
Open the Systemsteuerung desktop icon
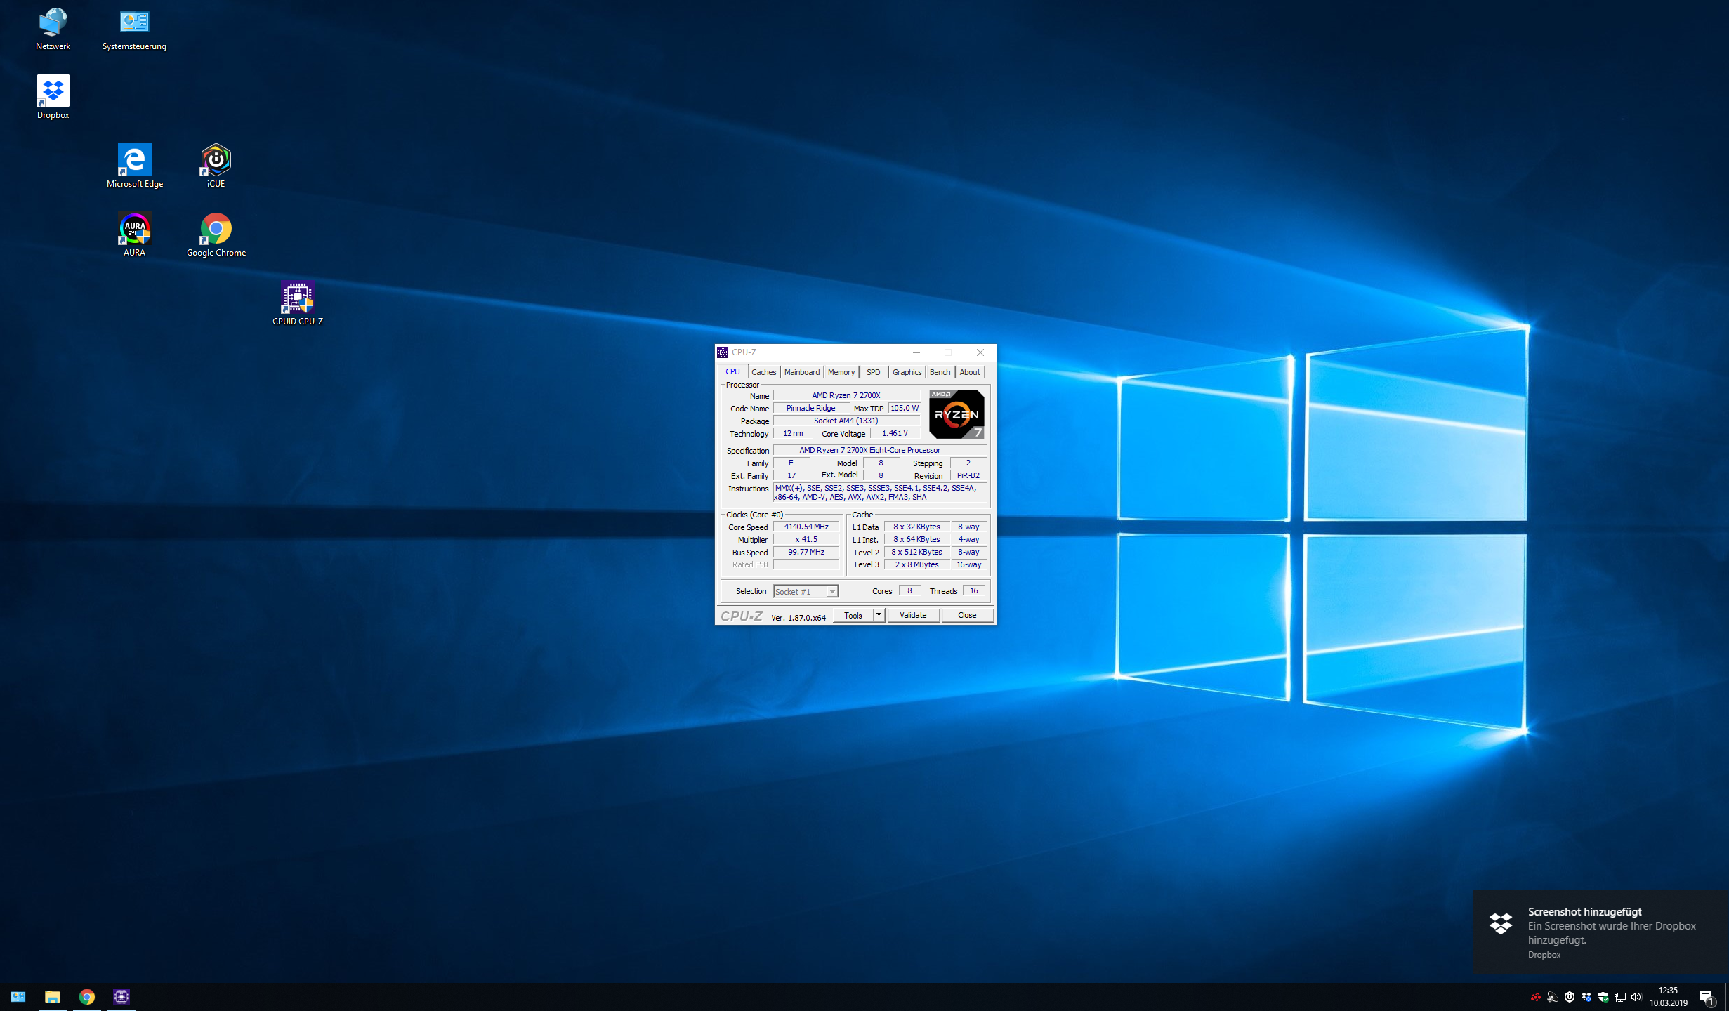click(134, 23)
